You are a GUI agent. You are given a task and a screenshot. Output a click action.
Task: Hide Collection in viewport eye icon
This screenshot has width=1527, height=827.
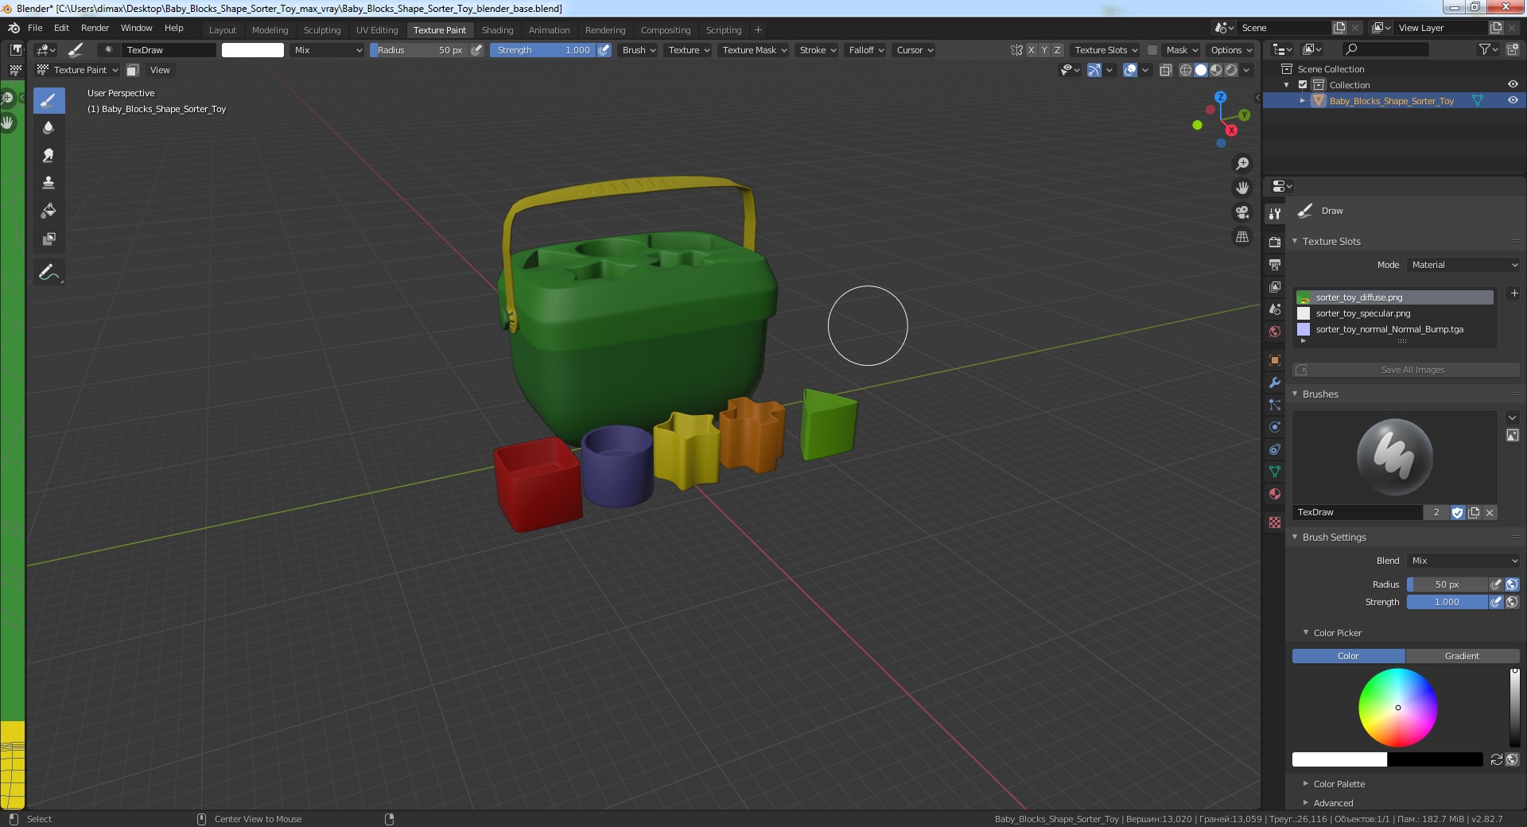[x=1513, y=84]
